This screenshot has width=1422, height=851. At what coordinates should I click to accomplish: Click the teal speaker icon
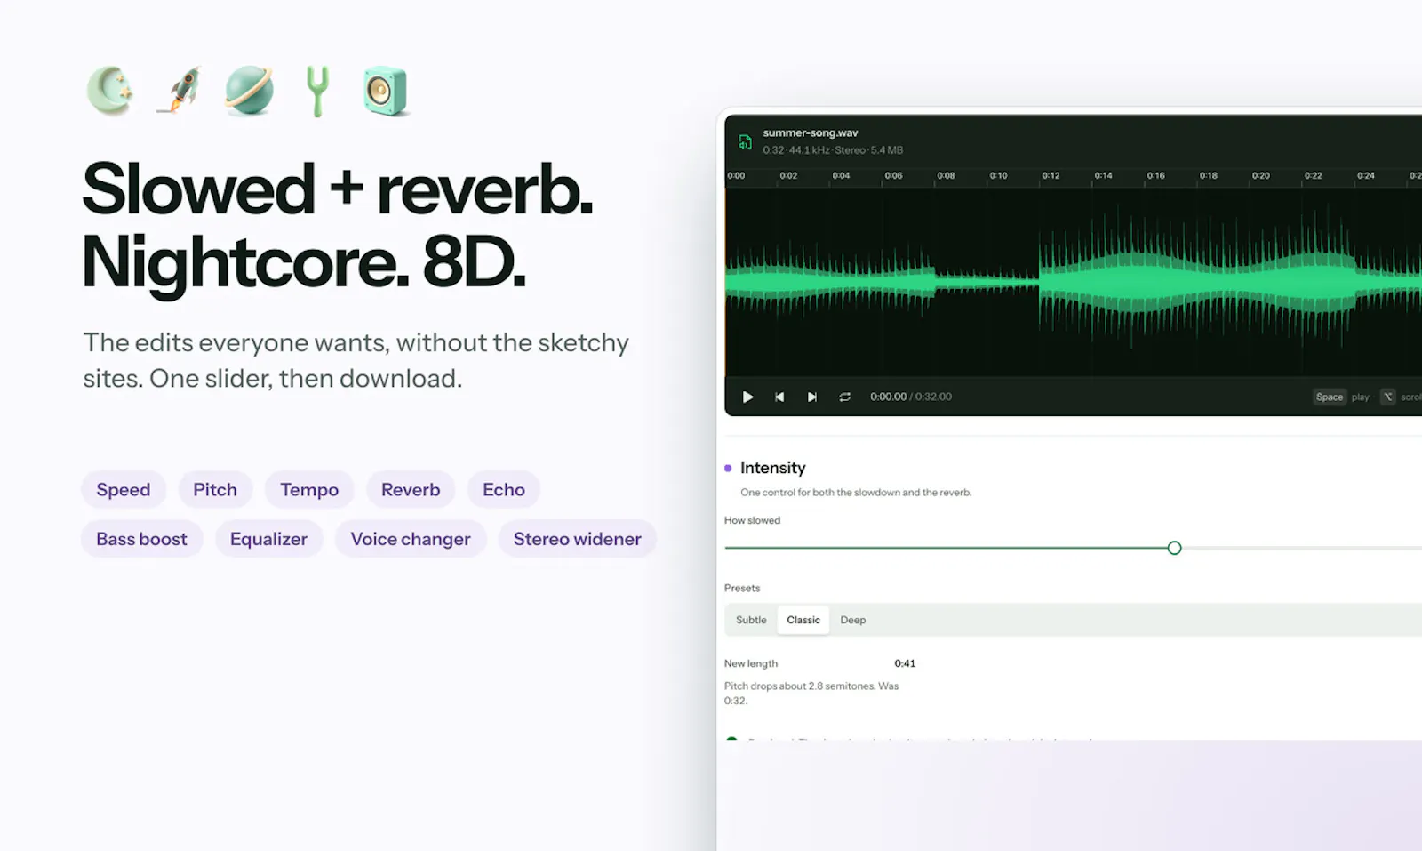(x=386, y=92)
